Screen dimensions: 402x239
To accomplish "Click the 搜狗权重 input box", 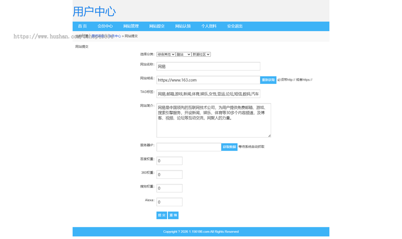I will click(170, 188).
